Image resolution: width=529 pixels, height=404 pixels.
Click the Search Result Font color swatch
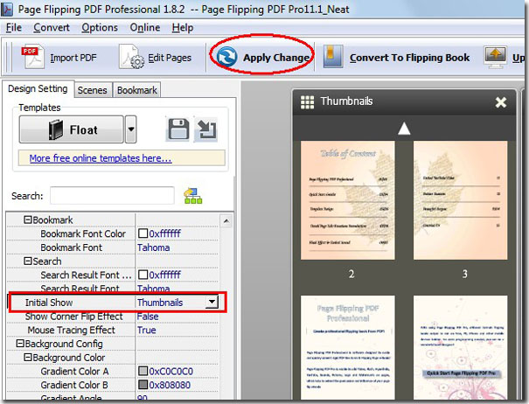[143, 275]
